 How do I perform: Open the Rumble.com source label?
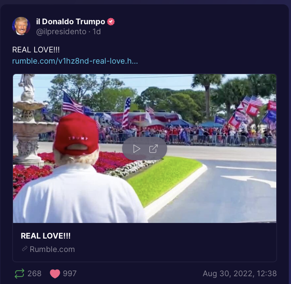pyautogui.click(x=52, y=249)
